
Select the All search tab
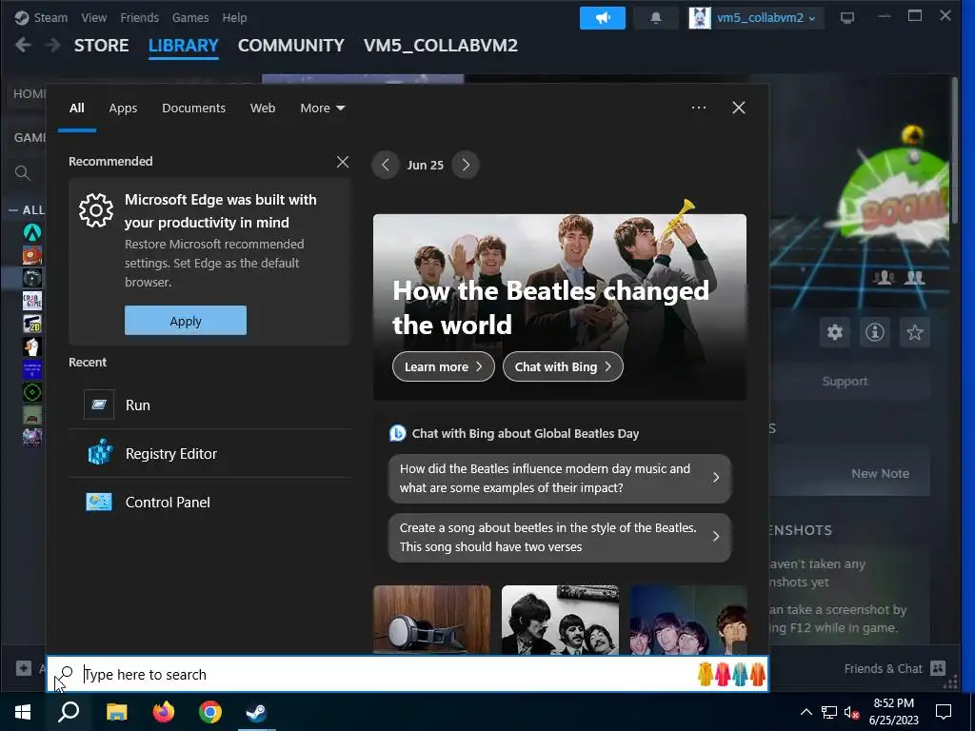coord(76,109)
